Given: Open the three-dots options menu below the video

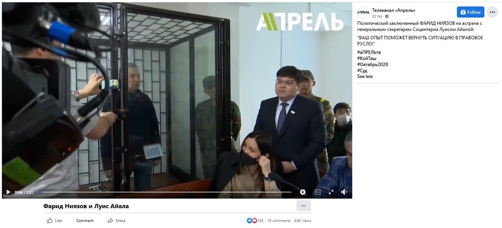Looking at the screenshot, I should 303,206.
